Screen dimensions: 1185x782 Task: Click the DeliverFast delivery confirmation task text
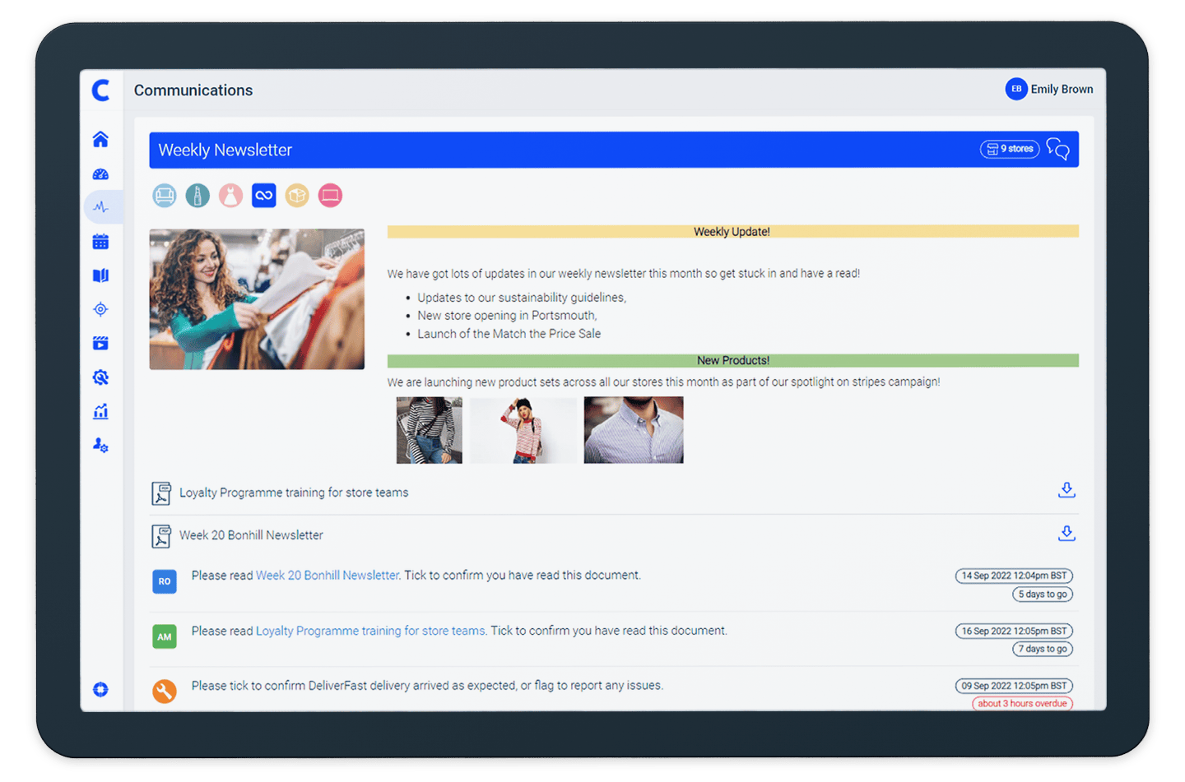click(427, 685)
